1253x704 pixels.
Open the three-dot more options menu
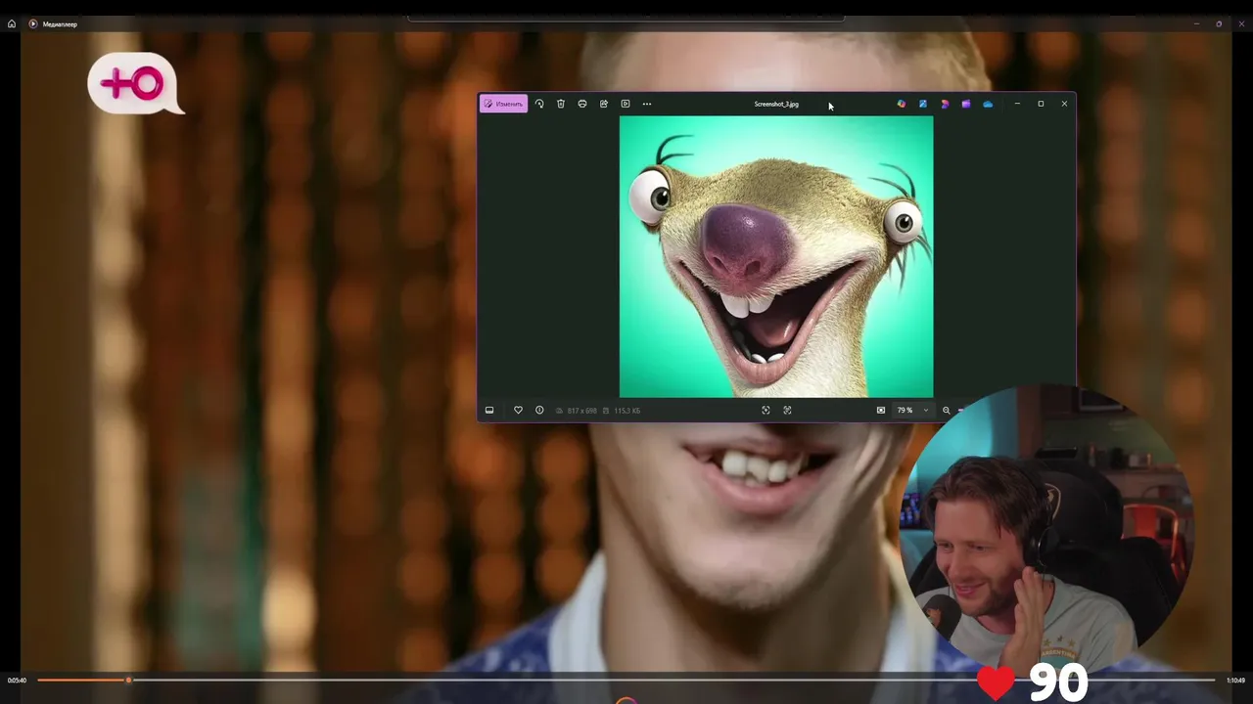(647, 104)
